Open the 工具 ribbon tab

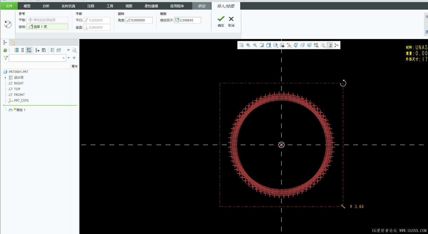click(x=110, y=6)
